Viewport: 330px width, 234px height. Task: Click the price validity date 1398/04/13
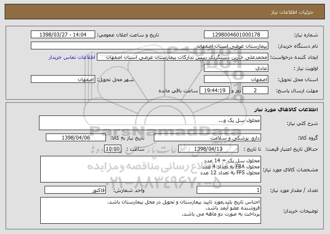208,149
